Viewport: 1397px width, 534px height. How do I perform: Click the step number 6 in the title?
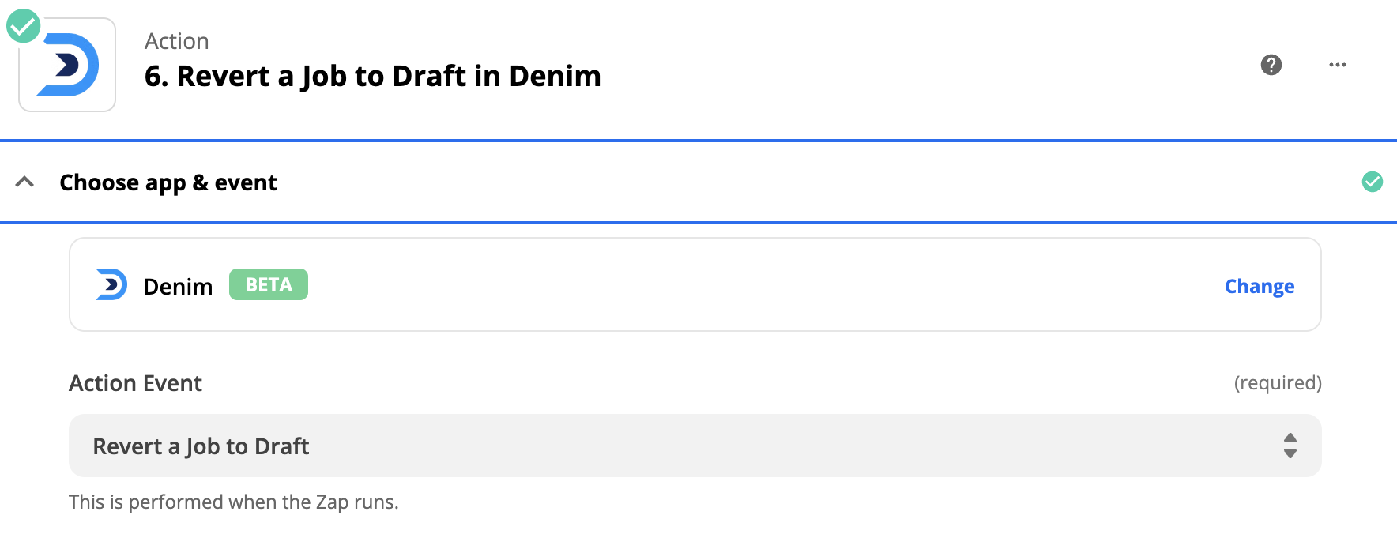(x=154, y=77)
